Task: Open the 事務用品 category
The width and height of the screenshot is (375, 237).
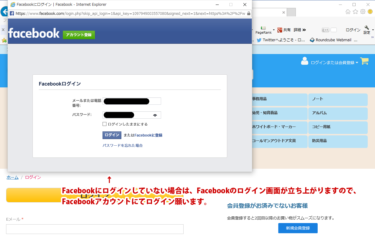Action: click(x=279, y=100)
